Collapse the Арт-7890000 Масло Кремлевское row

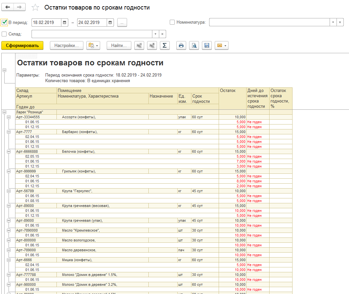tap(9, 231)
